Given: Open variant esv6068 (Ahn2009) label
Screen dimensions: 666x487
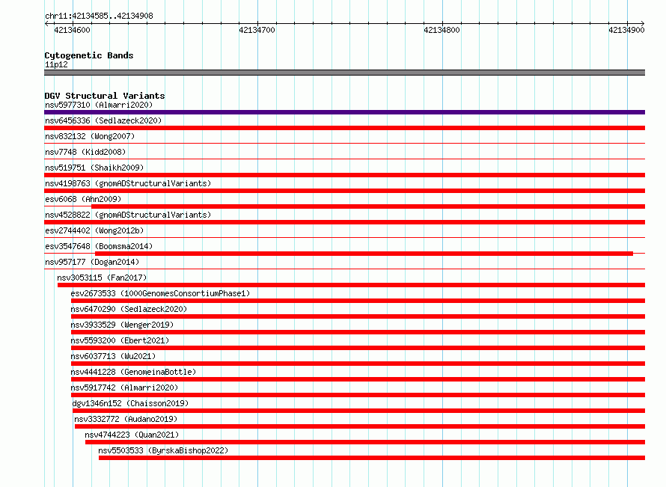Looking at the screenshot, I should click(x=83, y=199).
